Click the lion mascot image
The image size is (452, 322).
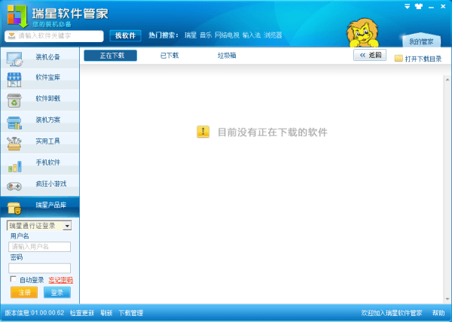[x=362, y=32]
